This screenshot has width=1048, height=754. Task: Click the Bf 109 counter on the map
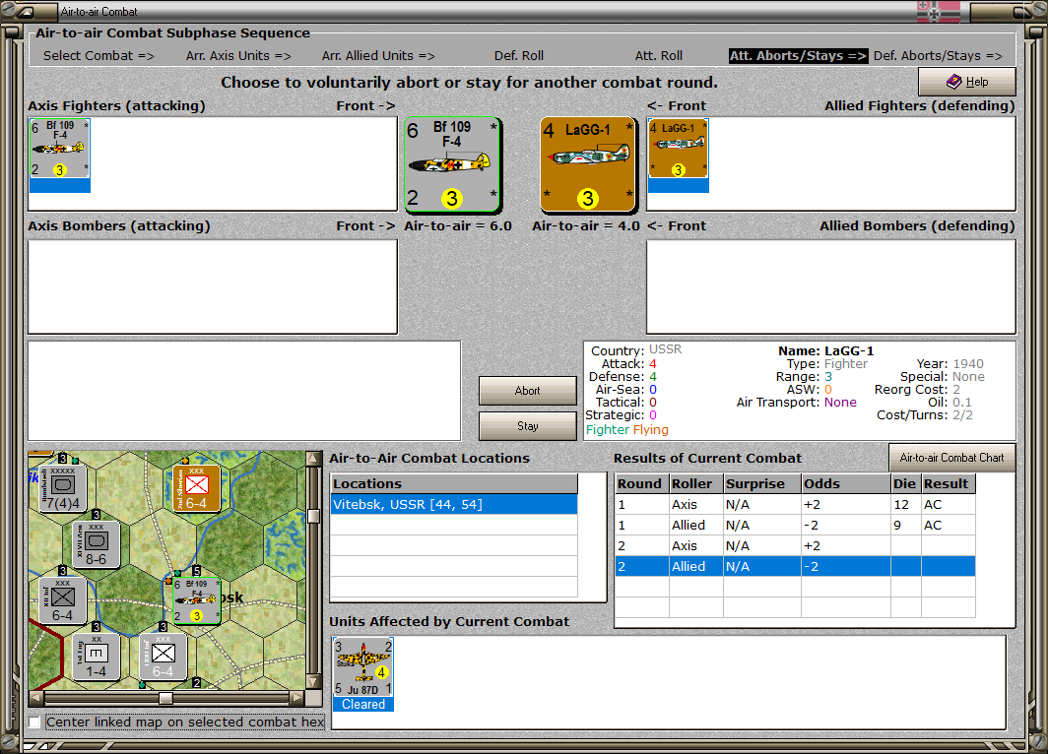pyautogui.click(x=197, y=601)
